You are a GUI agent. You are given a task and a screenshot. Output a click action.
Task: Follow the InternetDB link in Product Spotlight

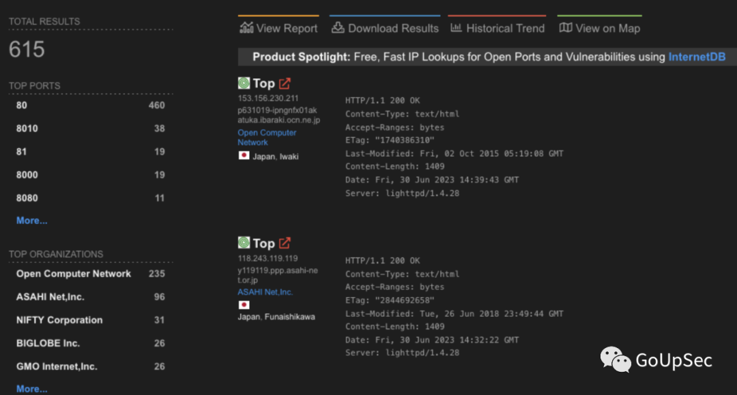(x=697, y=57)
